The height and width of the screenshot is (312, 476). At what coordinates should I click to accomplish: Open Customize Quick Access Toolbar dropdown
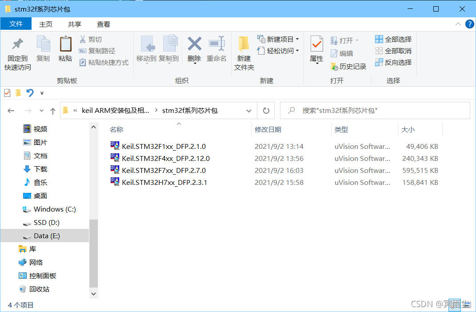click(42, 93)
